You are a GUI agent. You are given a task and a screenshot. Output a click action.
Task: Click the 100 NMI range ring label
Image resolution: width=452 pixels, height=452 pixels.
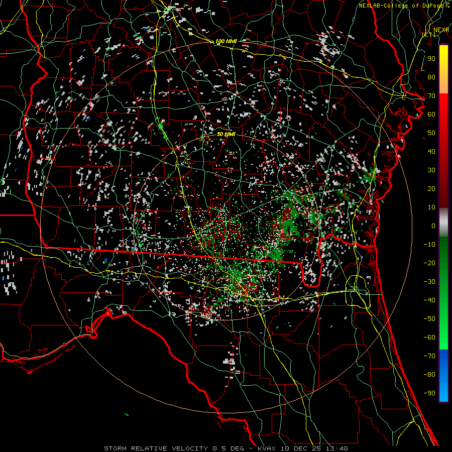tap(226, 41)
